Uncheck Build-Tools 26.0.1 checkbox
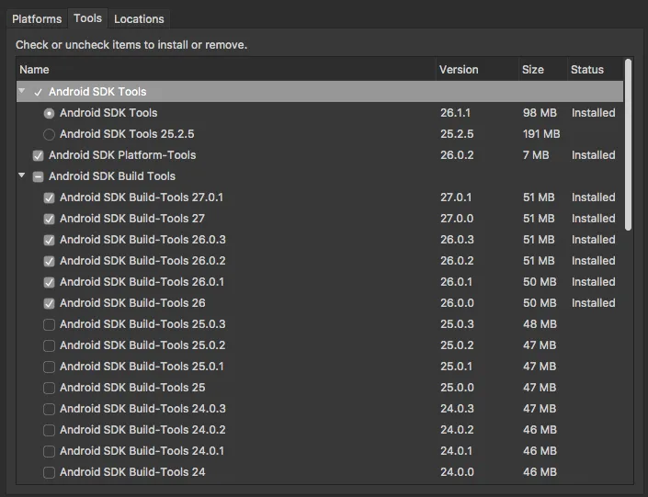Image resolution: width=648 pixels, height=497 pixels. [x=50, y=282]
